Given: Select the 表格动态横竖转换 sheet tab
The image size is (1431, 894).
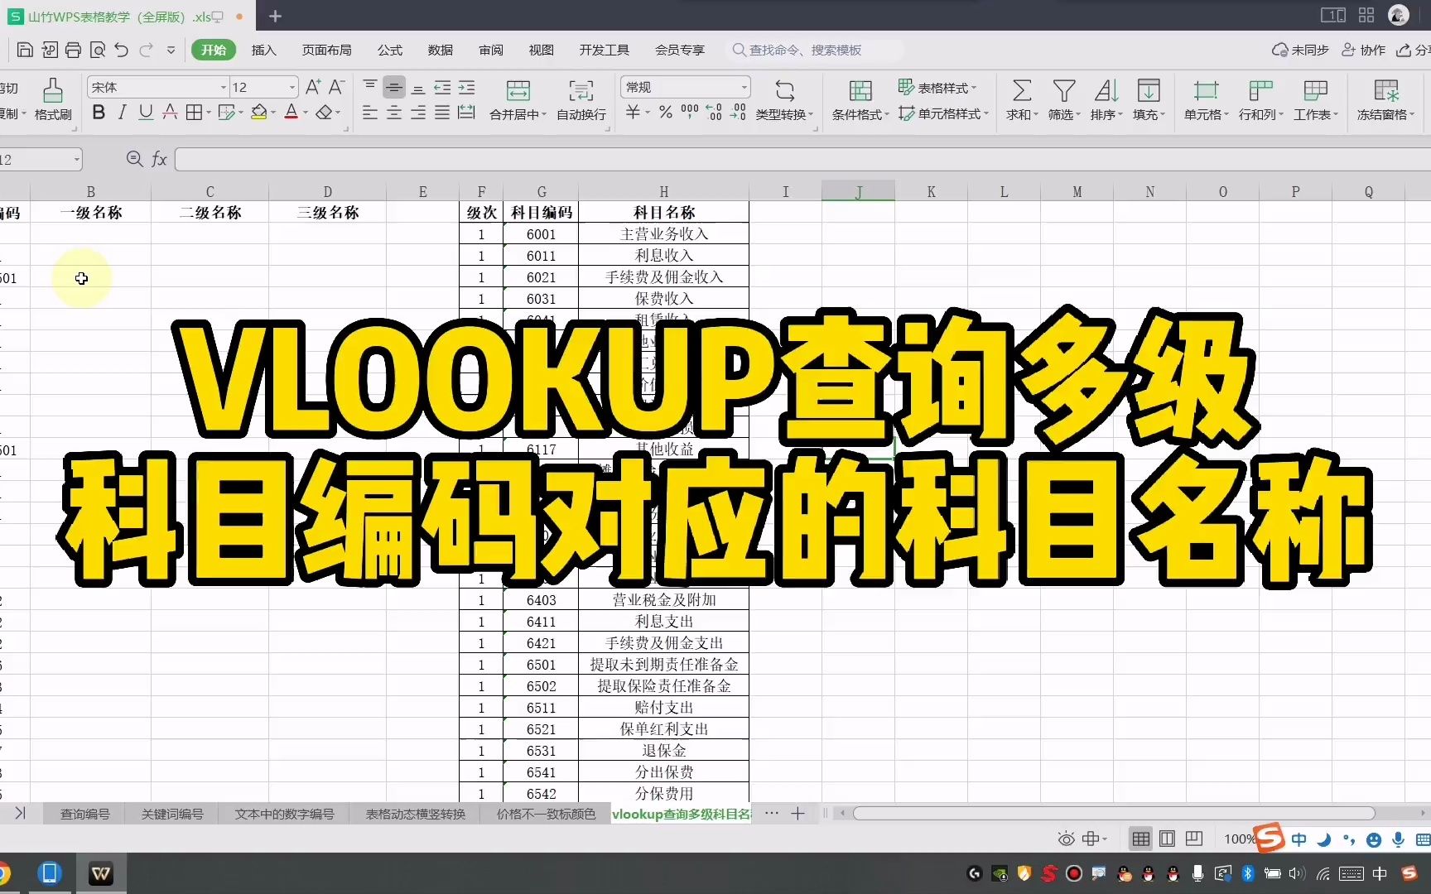Looking at the screenshot, I should pos(415,814).
